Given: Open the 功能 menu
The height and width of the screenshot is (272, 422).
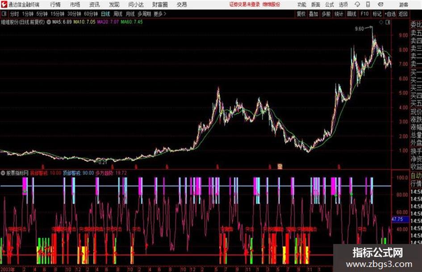Looking at the screenshot, I should point(302,4).
